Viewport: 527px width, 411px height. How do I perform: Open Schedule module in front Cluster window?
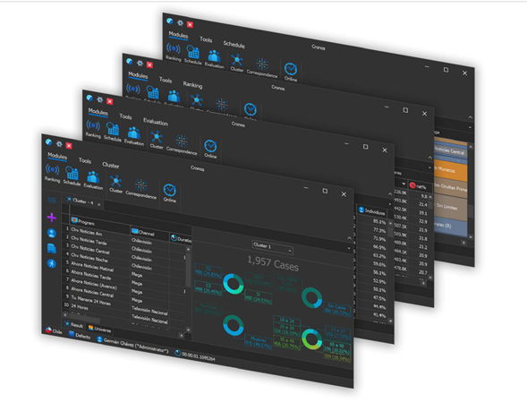[x=72, y=176]
